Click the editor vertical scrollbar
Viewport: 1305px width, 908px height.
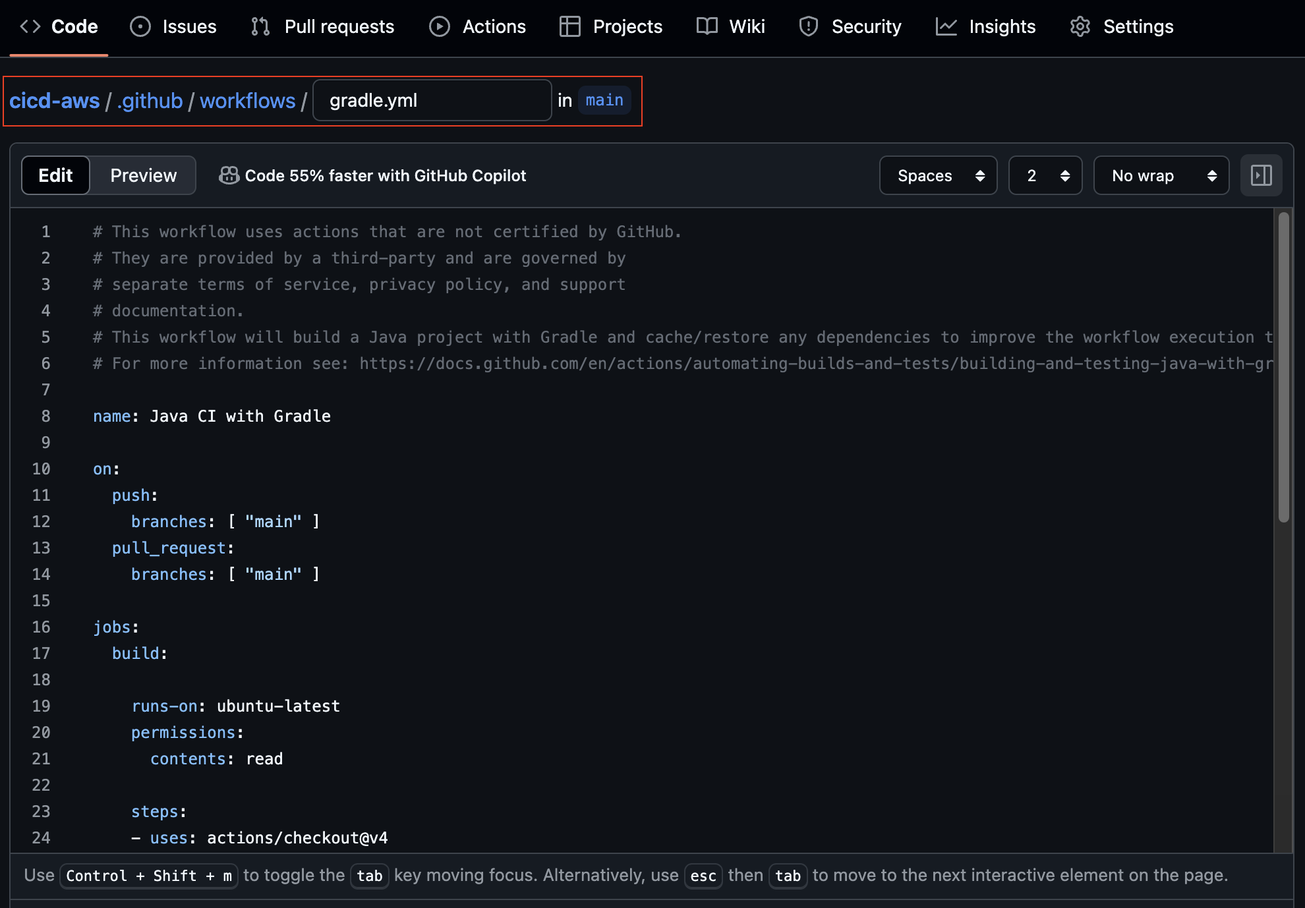tap(1283, 367)
